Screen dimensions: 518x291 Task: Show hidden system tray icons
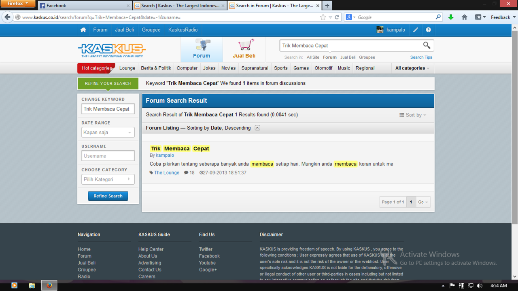443,286
